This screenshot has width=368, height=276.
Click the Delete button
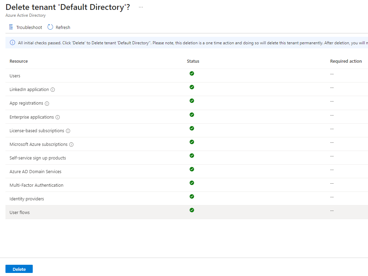click(x=19, y=269)
